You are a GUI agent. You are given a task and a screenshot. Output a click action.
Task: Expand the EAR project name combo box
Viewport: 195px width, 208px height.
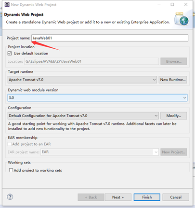pos(100,152)
